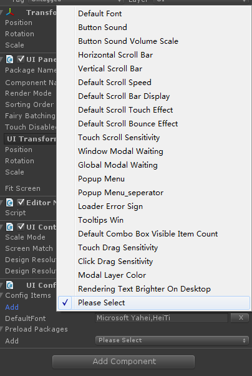Image resolution: width=252 pixels, height=376 pixels.
Task: Collapse the Preload Packages foldout
Action: tap(2, 329)
